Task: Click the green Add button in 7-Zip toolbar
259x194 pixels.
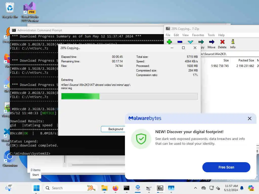Action: tap(169, 42)
